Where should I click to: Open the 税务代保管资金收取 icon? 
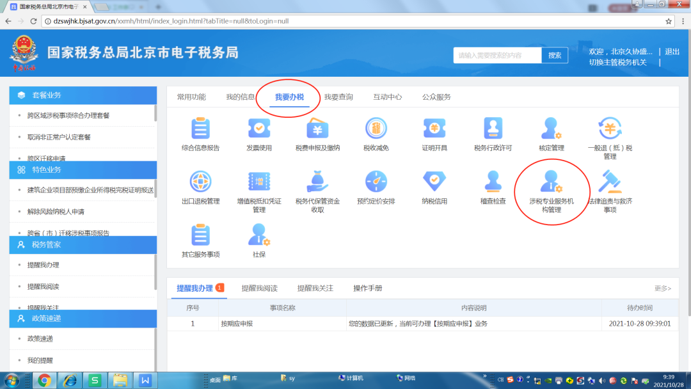pos(317,182)
